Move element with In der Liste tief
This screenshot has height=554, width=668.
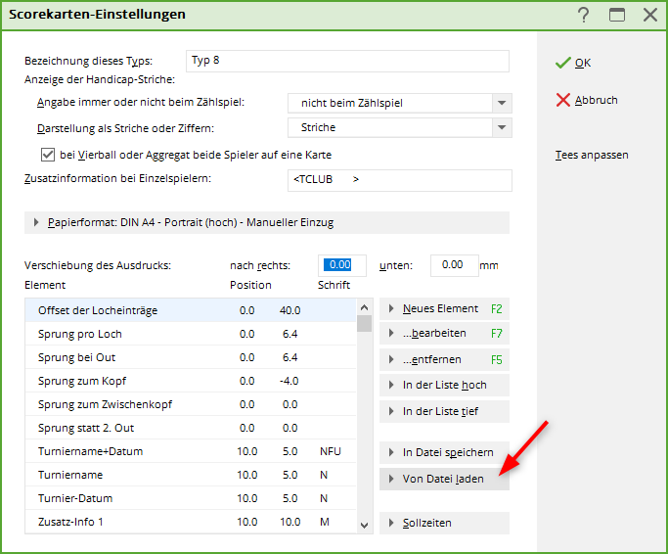point(443,411)
